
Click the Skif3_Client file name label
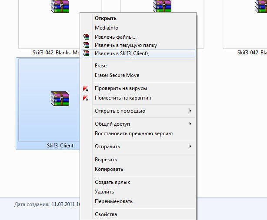[60, 146]
